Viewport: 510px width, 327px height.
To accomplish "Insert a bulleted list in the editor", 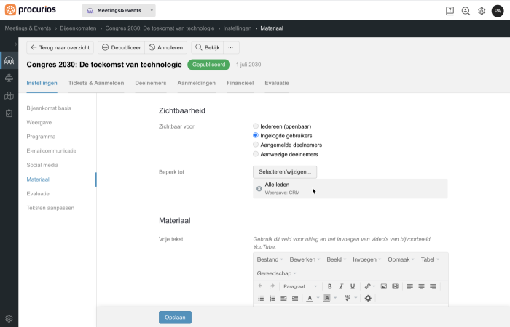I will point(261,298).
